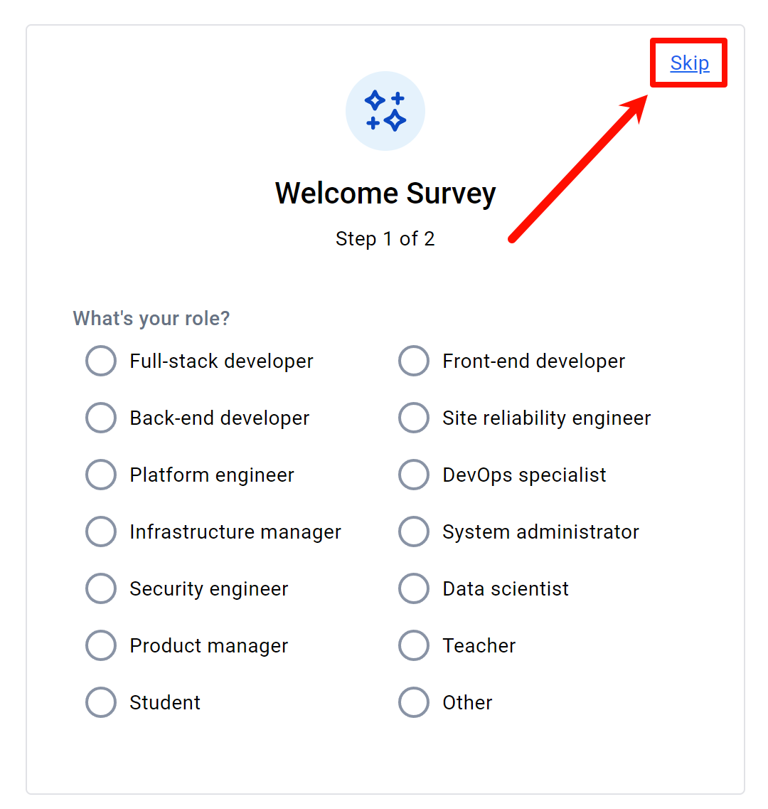
Task: Pick System administrator radio button
Action: click(x=414, y=532)
